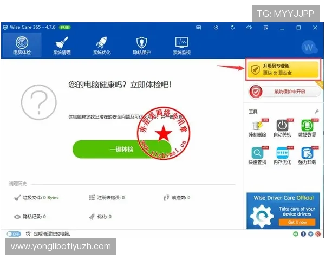Click the question mark status circle

click(x=39, y=102)
